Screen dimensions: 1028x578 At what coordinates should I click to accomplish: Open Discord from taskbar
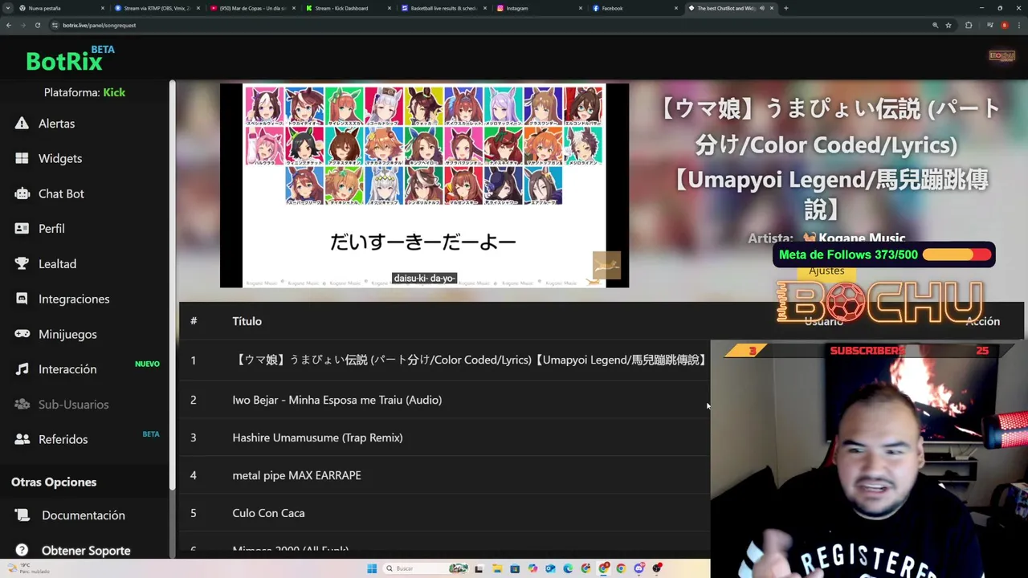click(x=638, y=568)
